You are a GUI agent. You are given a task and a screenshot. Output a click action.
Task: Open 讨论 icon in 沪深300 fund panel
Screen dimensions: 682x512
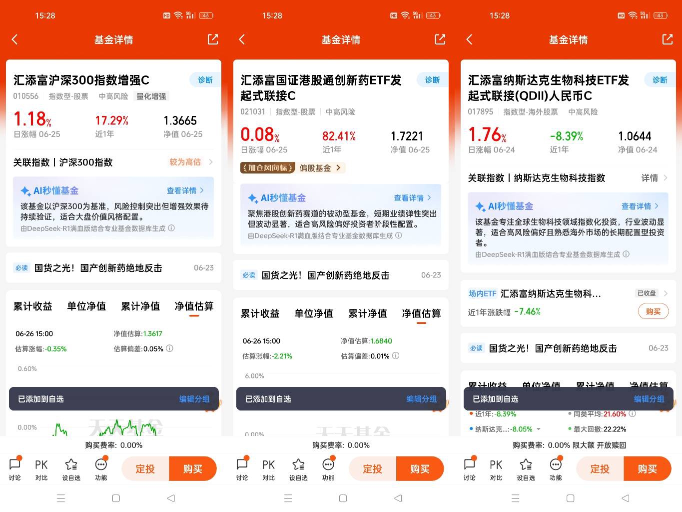pos(15,469)
